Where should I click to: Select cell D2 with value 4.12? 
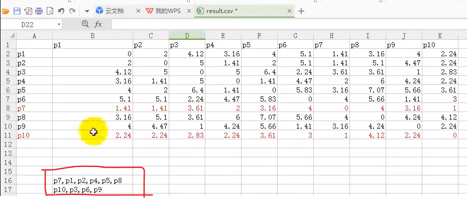tap(187, 54)
